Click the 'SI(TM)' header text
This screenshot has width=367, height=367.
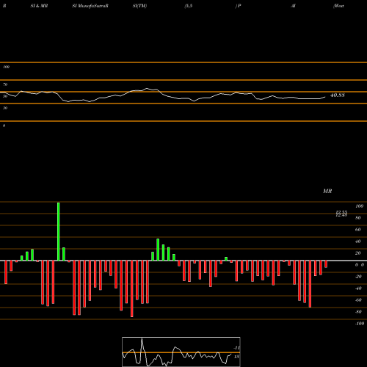139,6
